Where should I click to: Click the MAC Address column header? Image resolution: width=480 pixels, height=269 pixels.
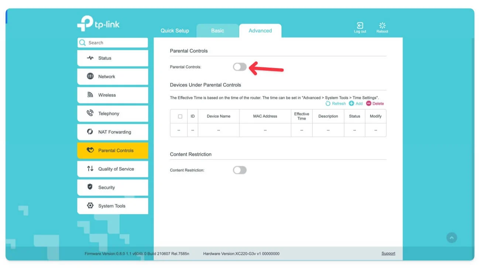[x=265, y=116]
